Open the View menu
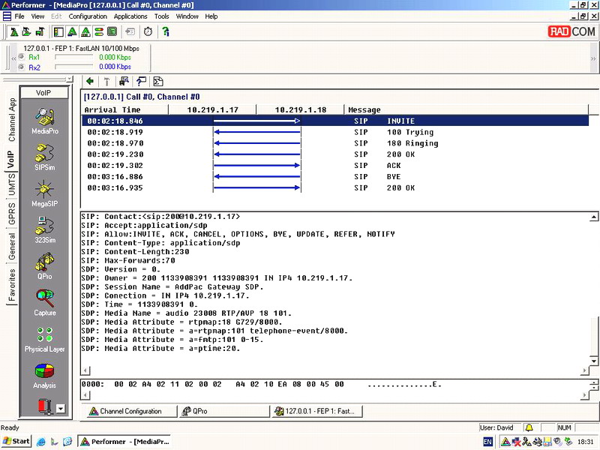The height and width of the screenshot is (450, 600). tap(38, 16)
